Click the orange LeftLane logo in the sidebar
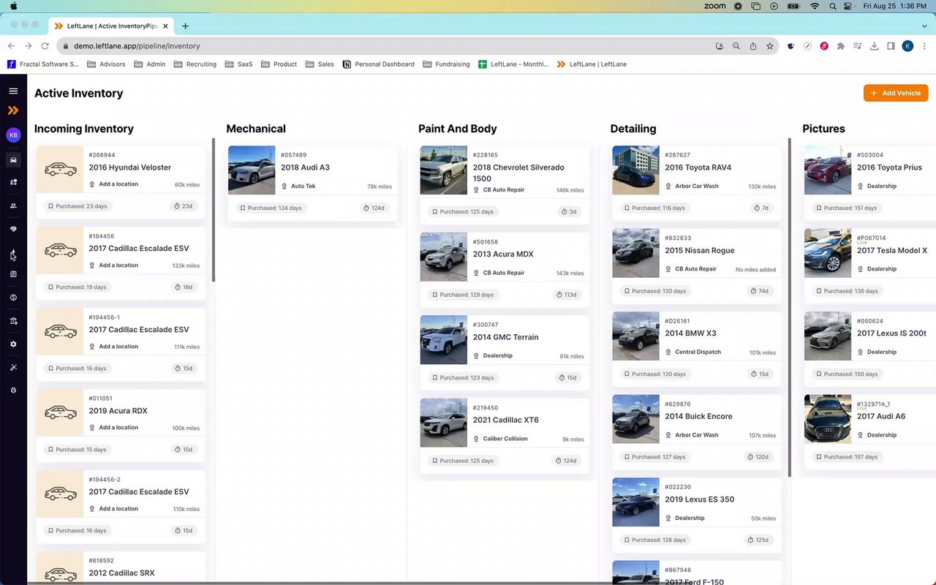Viewport: 936px width, 585px height. [x=13, y=110]
